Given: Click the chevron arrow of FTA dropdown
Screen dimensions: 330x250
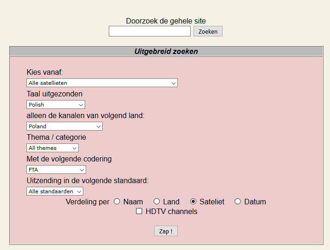Looking at the screenshot, I should point(81,170).
